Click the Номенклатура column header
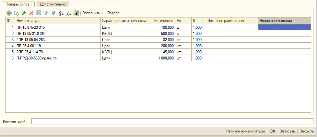 coord(58,21)
